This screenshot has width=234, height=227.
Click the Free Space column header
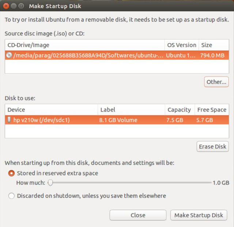point(211,110)
